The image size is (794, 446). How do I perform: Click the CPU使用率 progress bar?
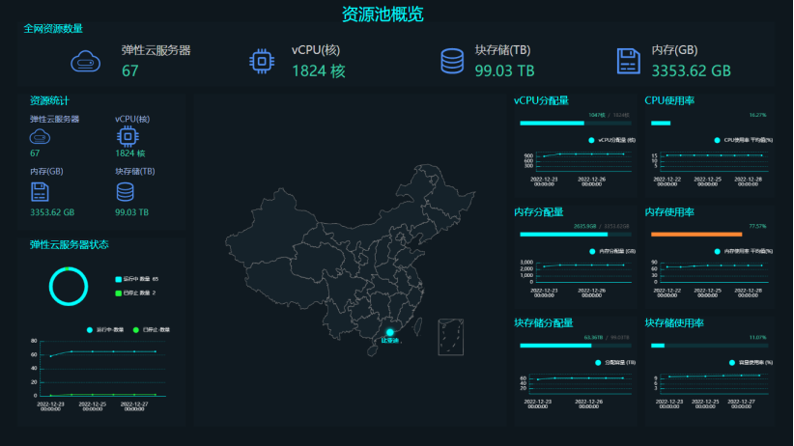[x=709, y=123]
